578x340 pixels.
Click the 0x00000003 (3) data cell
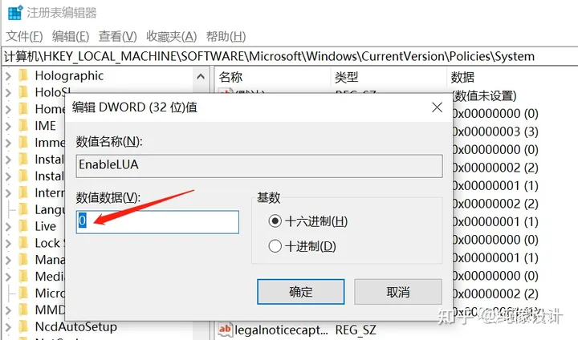(495, 132)
